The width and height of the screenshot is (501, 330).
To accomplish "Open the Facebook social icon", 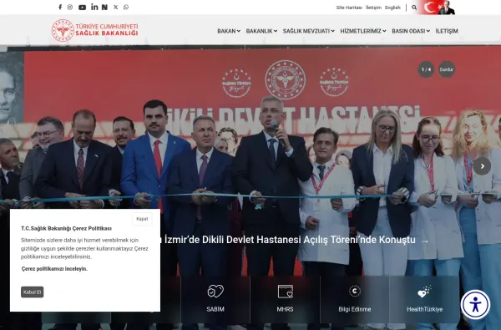I will (60, 7).
